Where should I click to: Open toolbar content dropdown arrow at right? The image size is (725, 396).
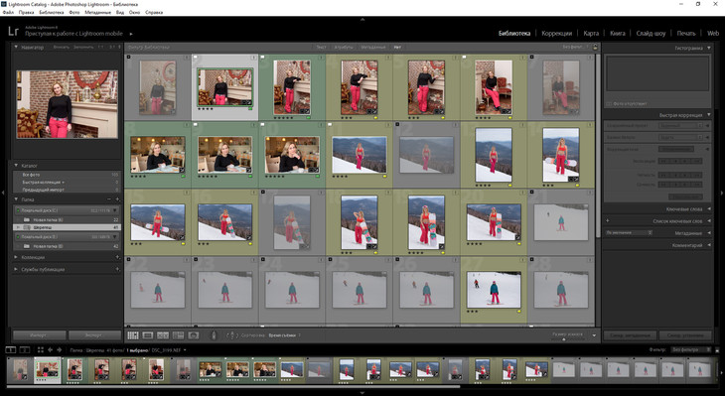pos(594,335)
